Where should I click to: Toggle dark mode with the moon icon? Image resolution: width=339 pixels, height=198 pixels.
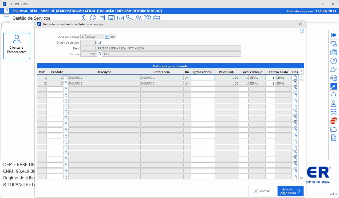[x=84, y=18]
